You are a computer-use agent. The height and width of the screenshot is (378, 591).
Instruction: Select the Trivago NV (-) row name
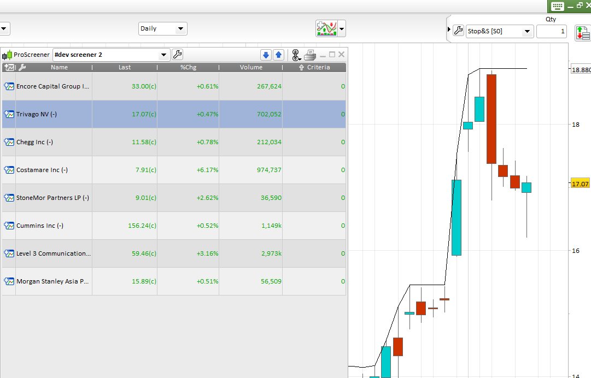37,114
